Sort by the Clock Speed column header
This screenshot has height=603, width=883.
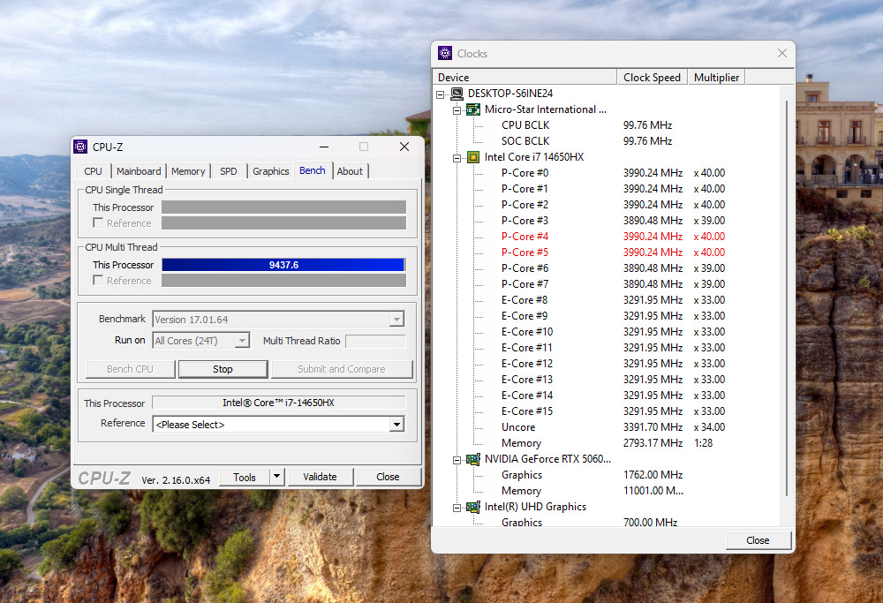click(652, 78)
